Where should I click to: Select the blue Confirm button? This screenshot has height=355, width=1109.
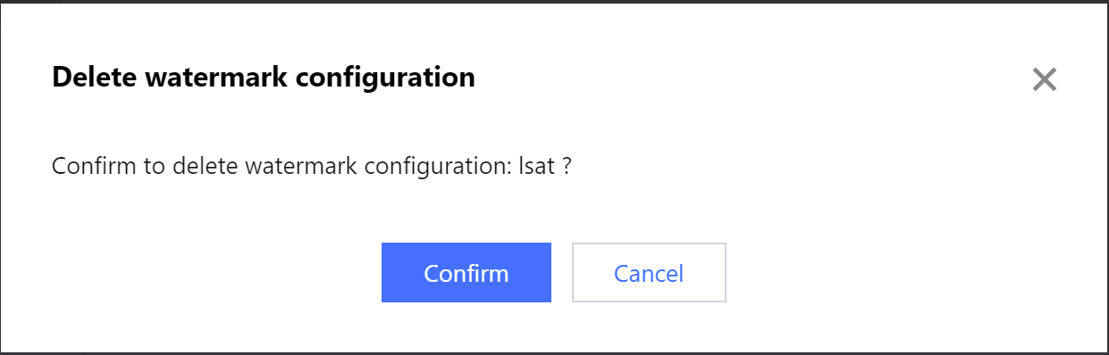point(466,272)
